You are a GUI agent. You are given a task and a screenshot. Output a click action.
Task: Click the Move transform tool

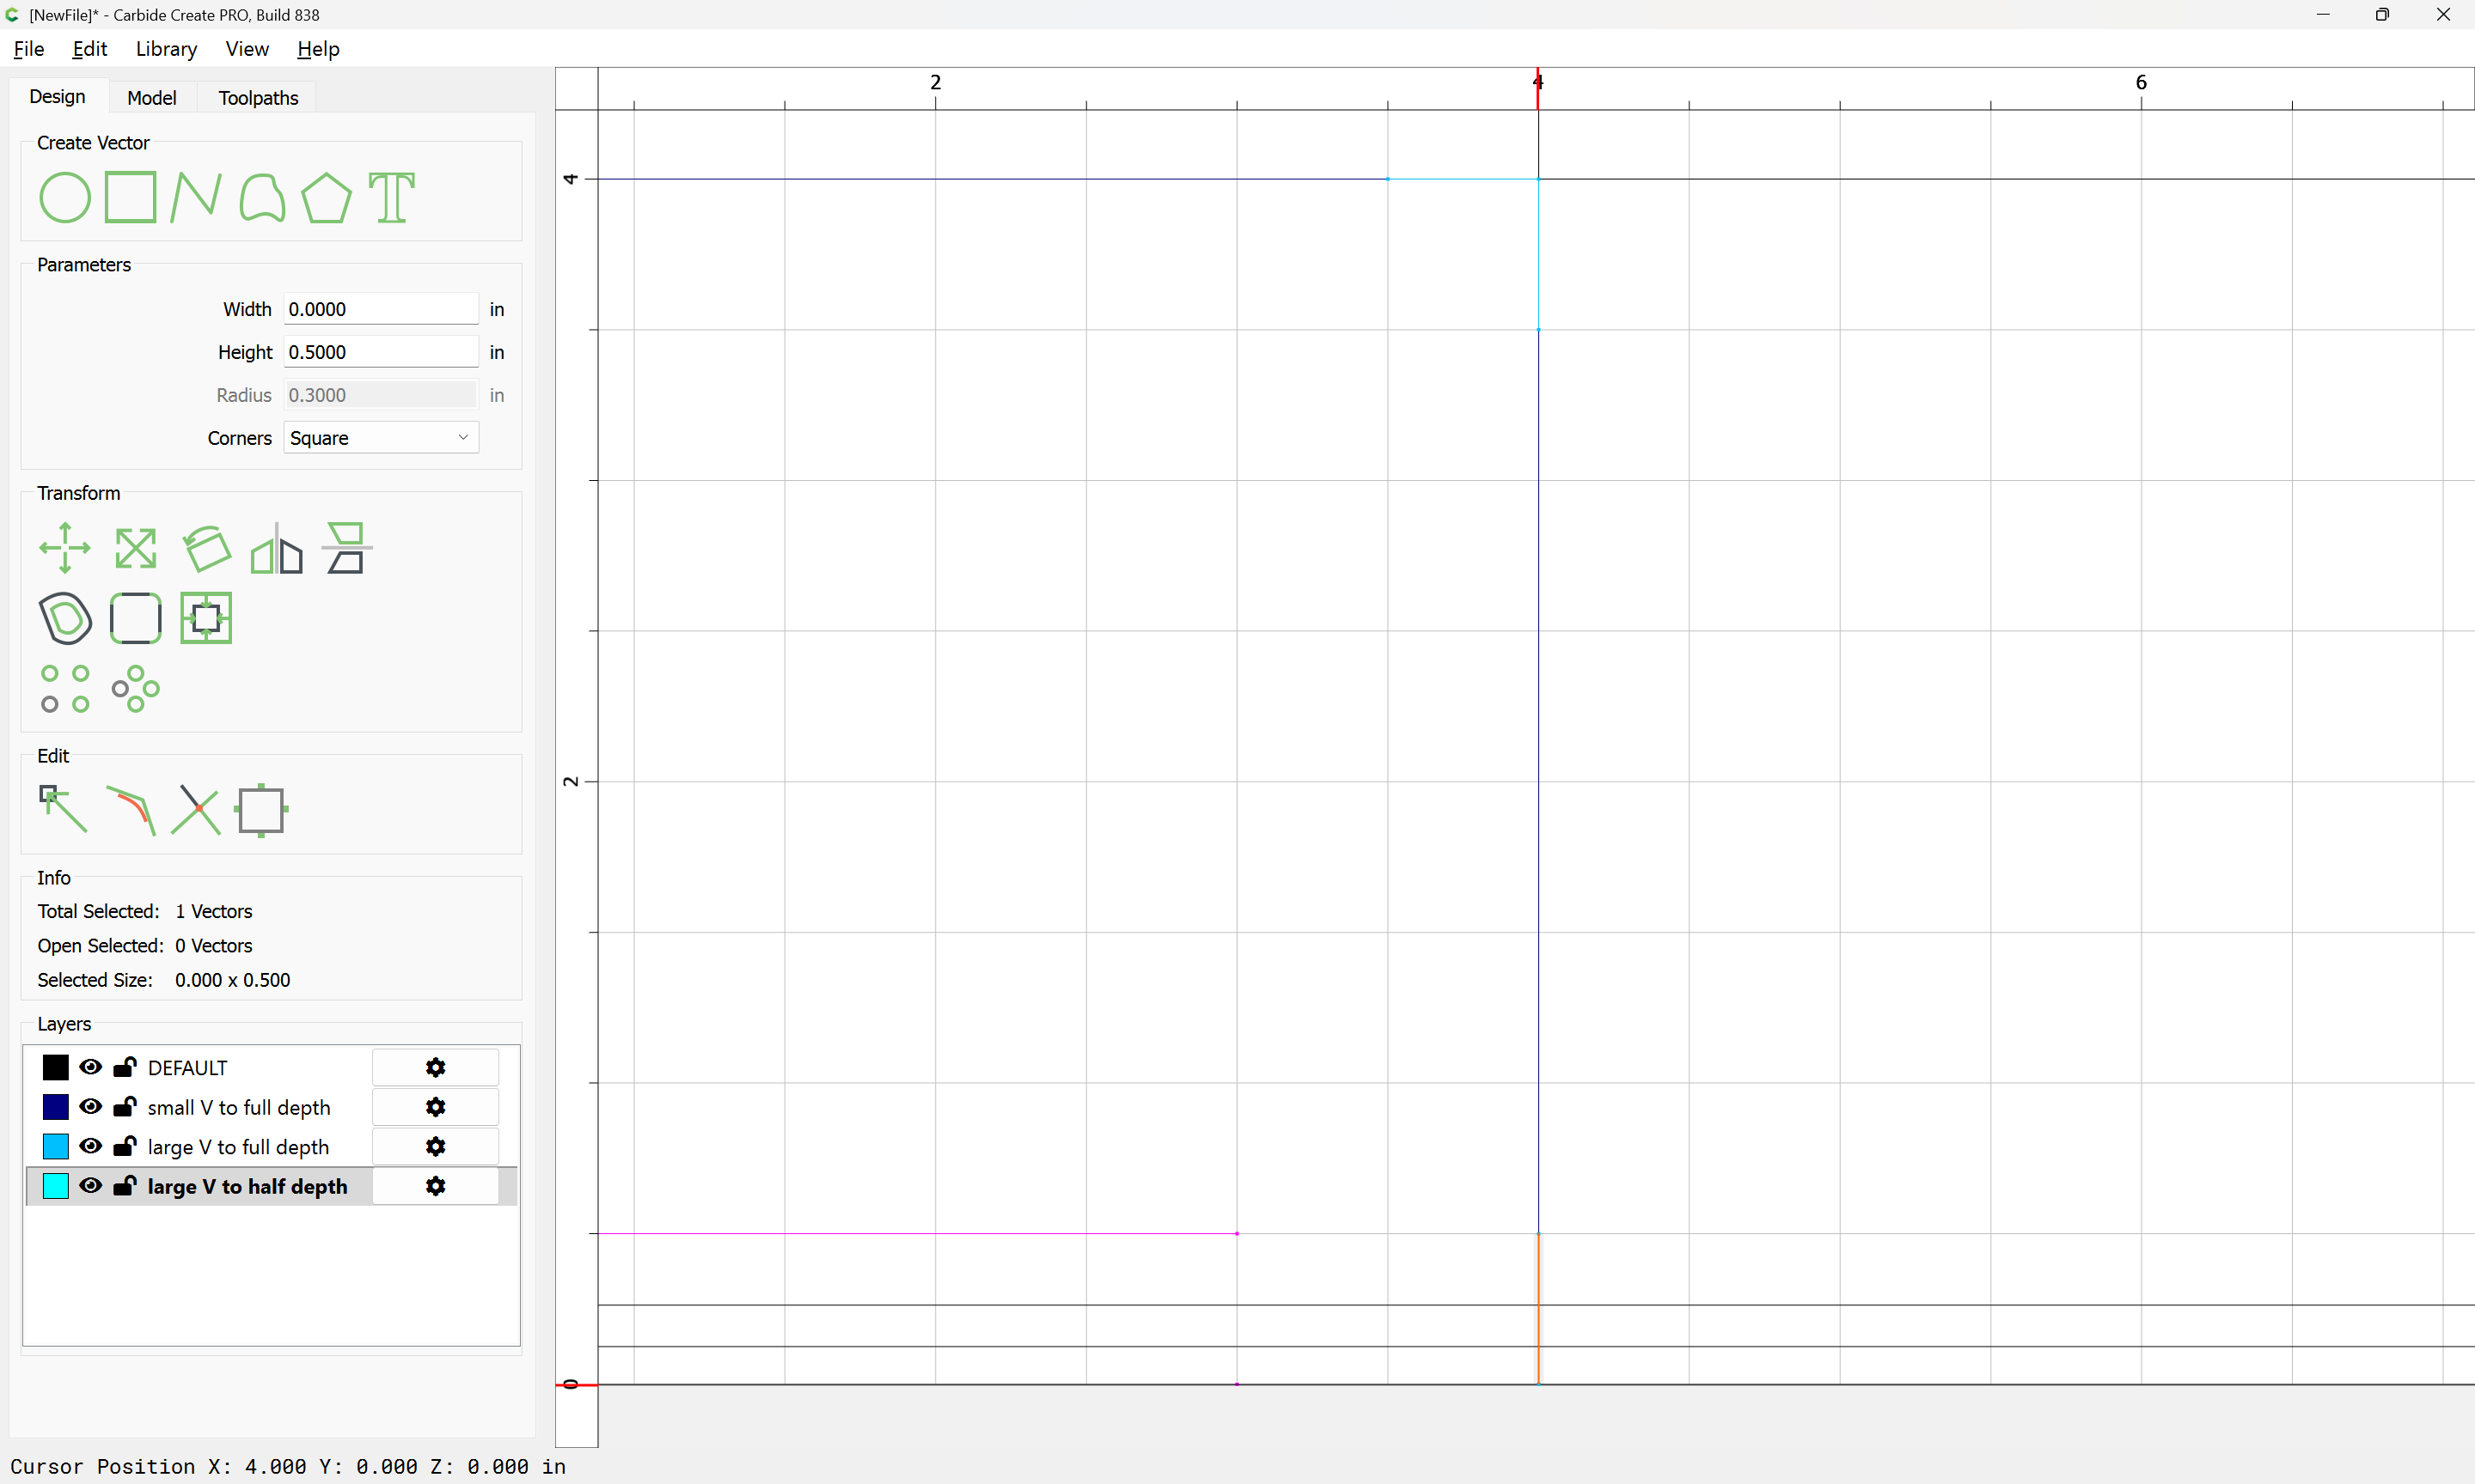click(x=65, y=548)
